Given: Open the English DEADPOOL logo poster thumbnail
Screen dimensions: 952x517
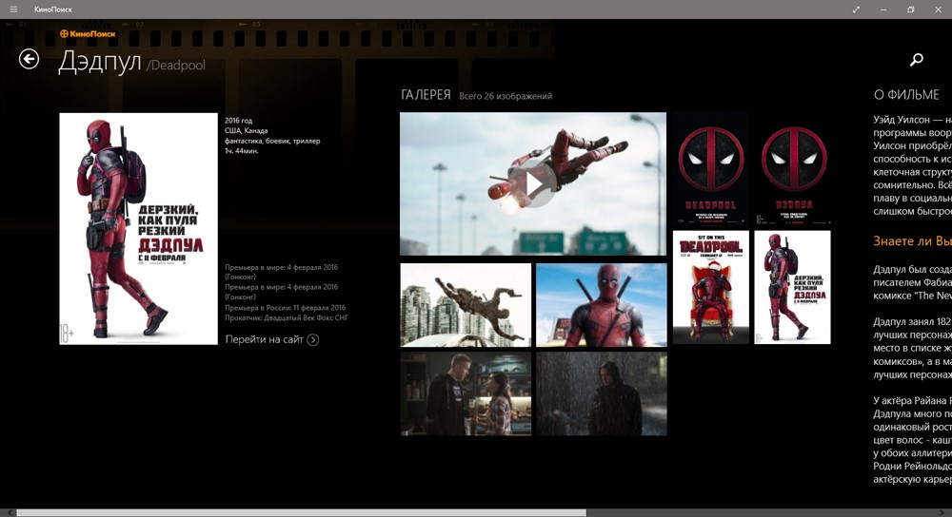Looking at the screenshot, I should click(x=710, y=168).
